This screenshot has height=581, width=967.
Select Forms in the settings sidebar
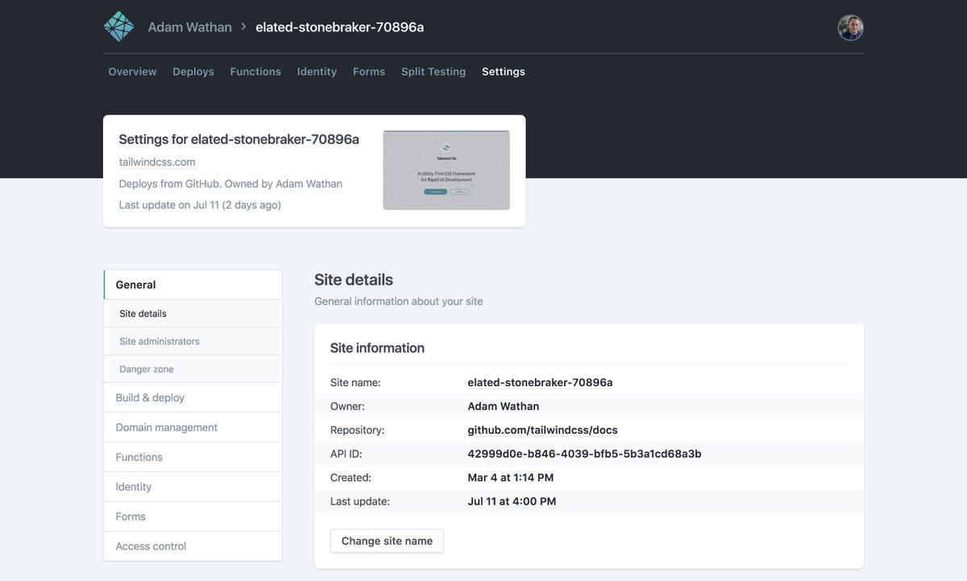193,517
